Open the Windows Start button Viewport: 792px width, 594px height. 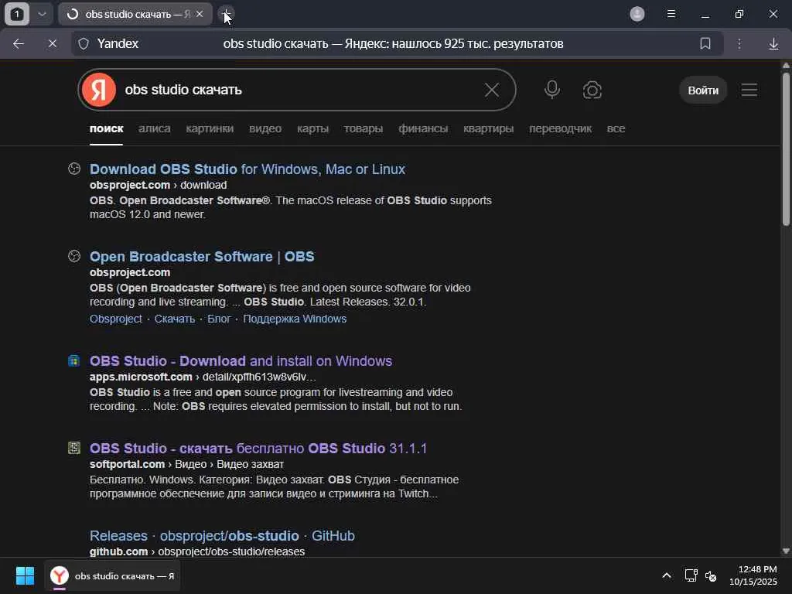tap(25, 575)
